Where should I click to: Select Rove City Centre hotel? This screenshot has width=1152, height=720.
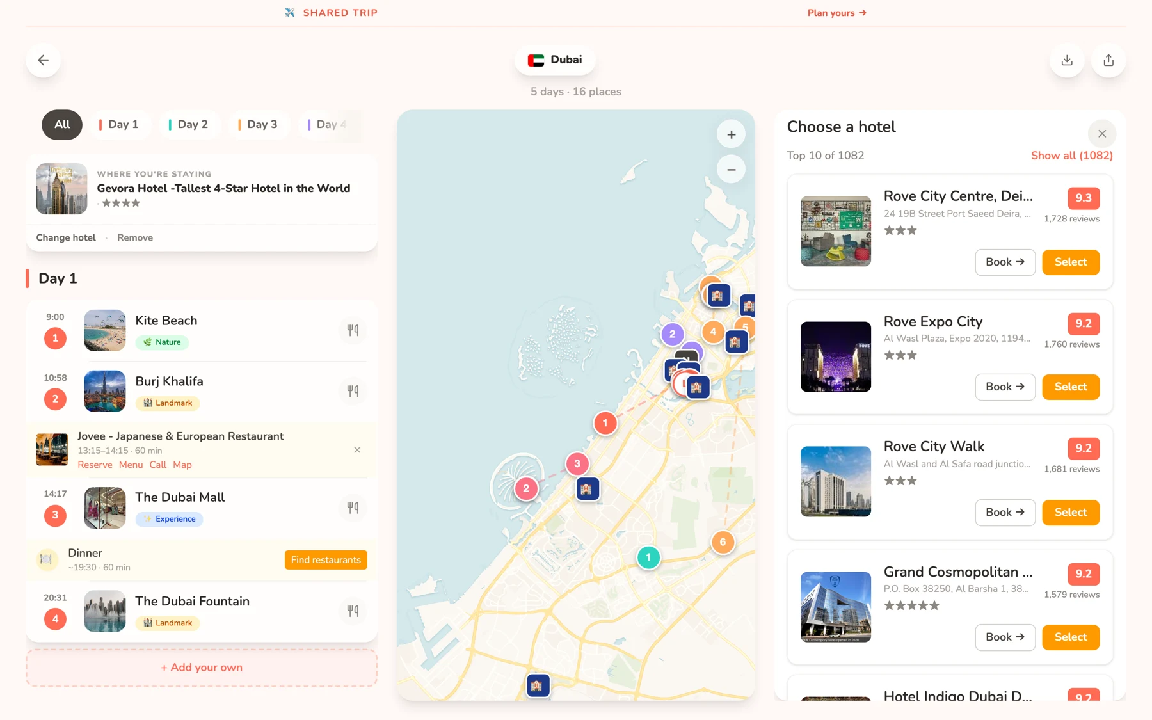point(1071,262)
